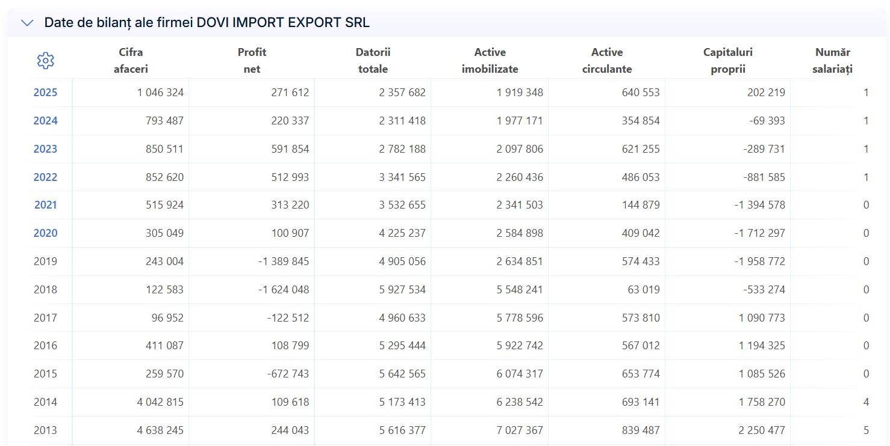The height and width of the screenshot is (446, 890).
Task: Click the Datorii totale column header
Action: pos(373,61)
